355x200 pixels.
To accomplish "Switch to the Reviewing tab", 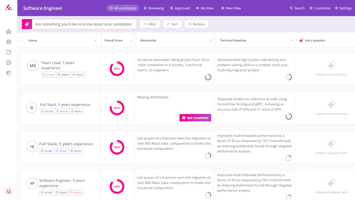I will [154, 8].
